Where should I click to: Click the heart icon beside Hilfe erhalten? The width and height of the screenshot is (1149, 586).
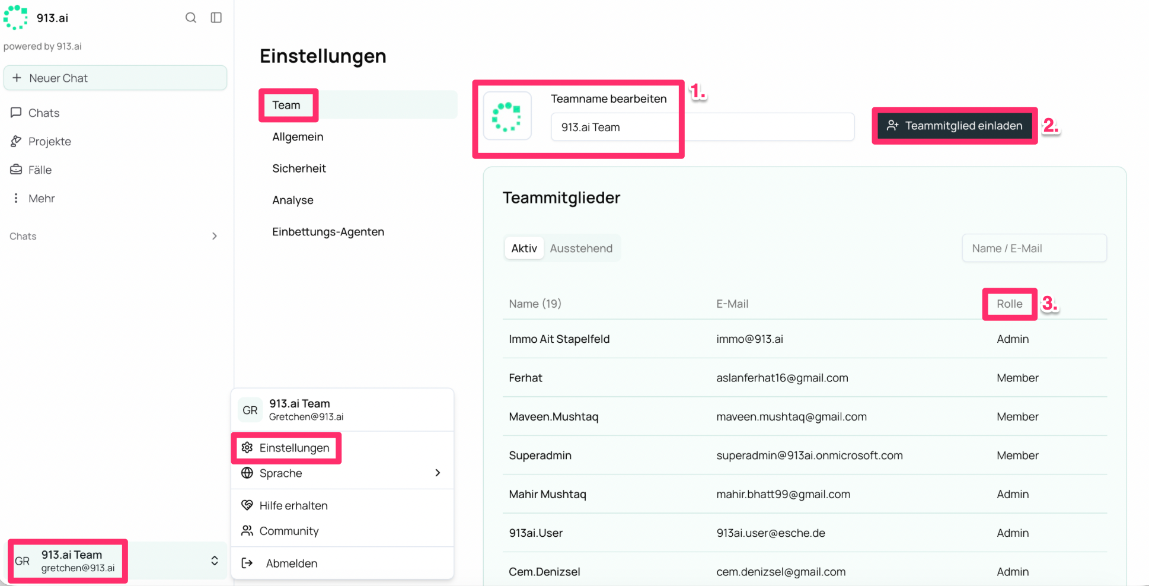247,505
